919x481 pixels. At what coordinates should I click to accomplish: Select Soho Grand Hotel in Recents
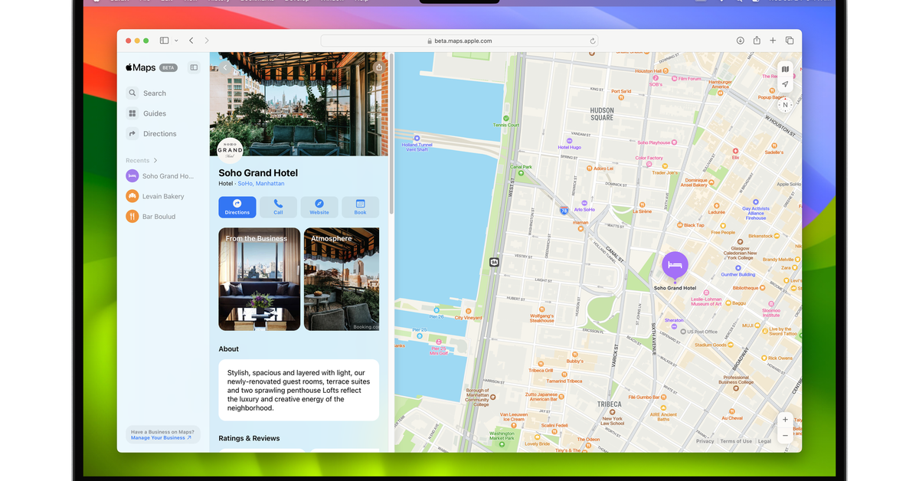(x=160, y=176)
